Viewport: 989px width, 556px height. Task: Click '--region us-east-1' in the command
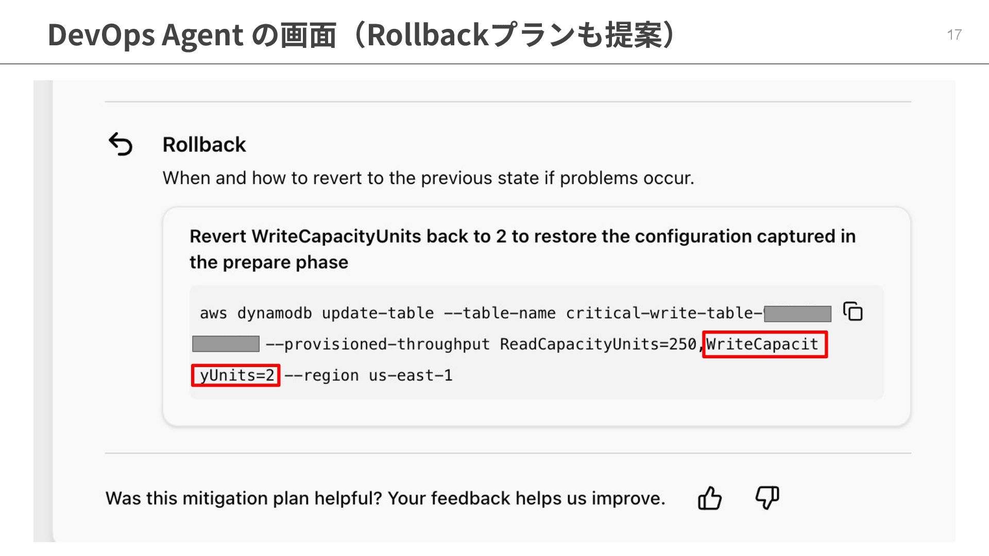point(368,375)
